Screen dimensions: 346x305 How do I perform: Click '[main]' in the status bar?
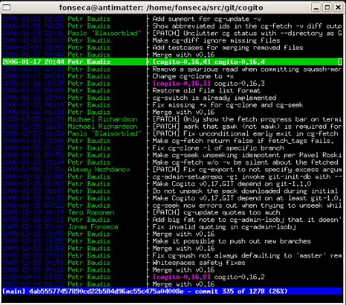tap(14, 291)
